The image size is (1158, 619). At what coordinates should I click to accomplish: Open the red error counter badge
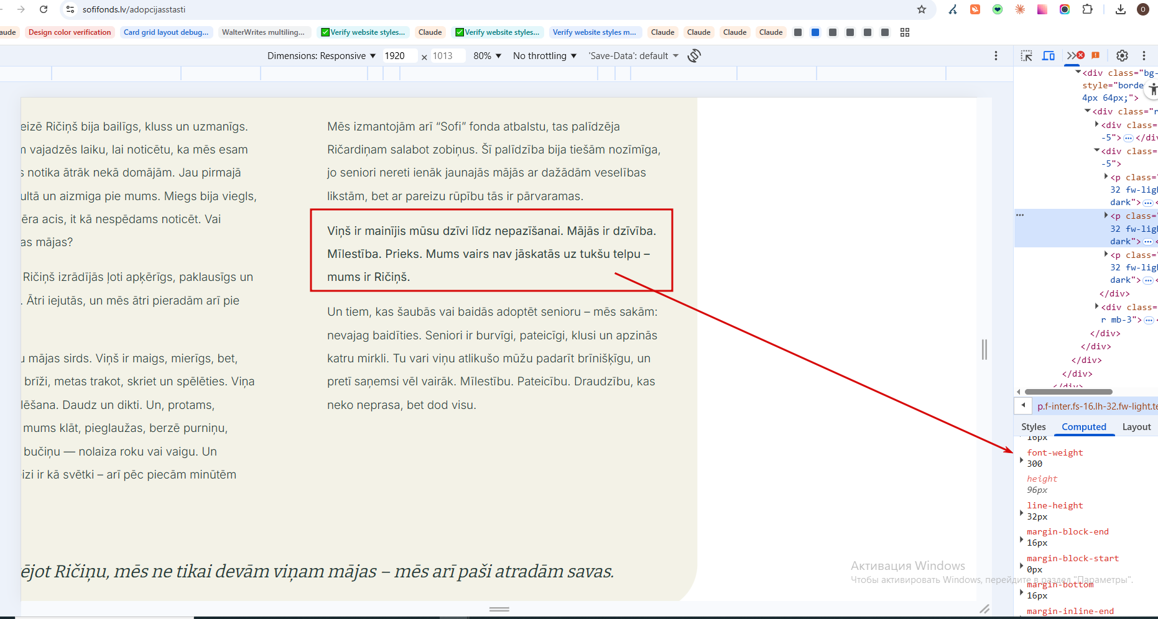(1081, 55)
